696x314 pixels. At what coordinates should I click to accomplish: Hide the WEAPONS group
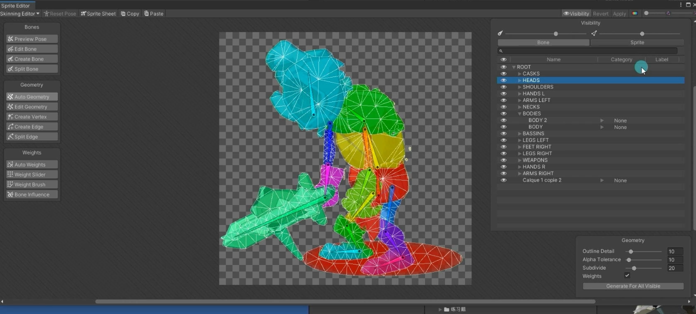click(x=503, y=160)
